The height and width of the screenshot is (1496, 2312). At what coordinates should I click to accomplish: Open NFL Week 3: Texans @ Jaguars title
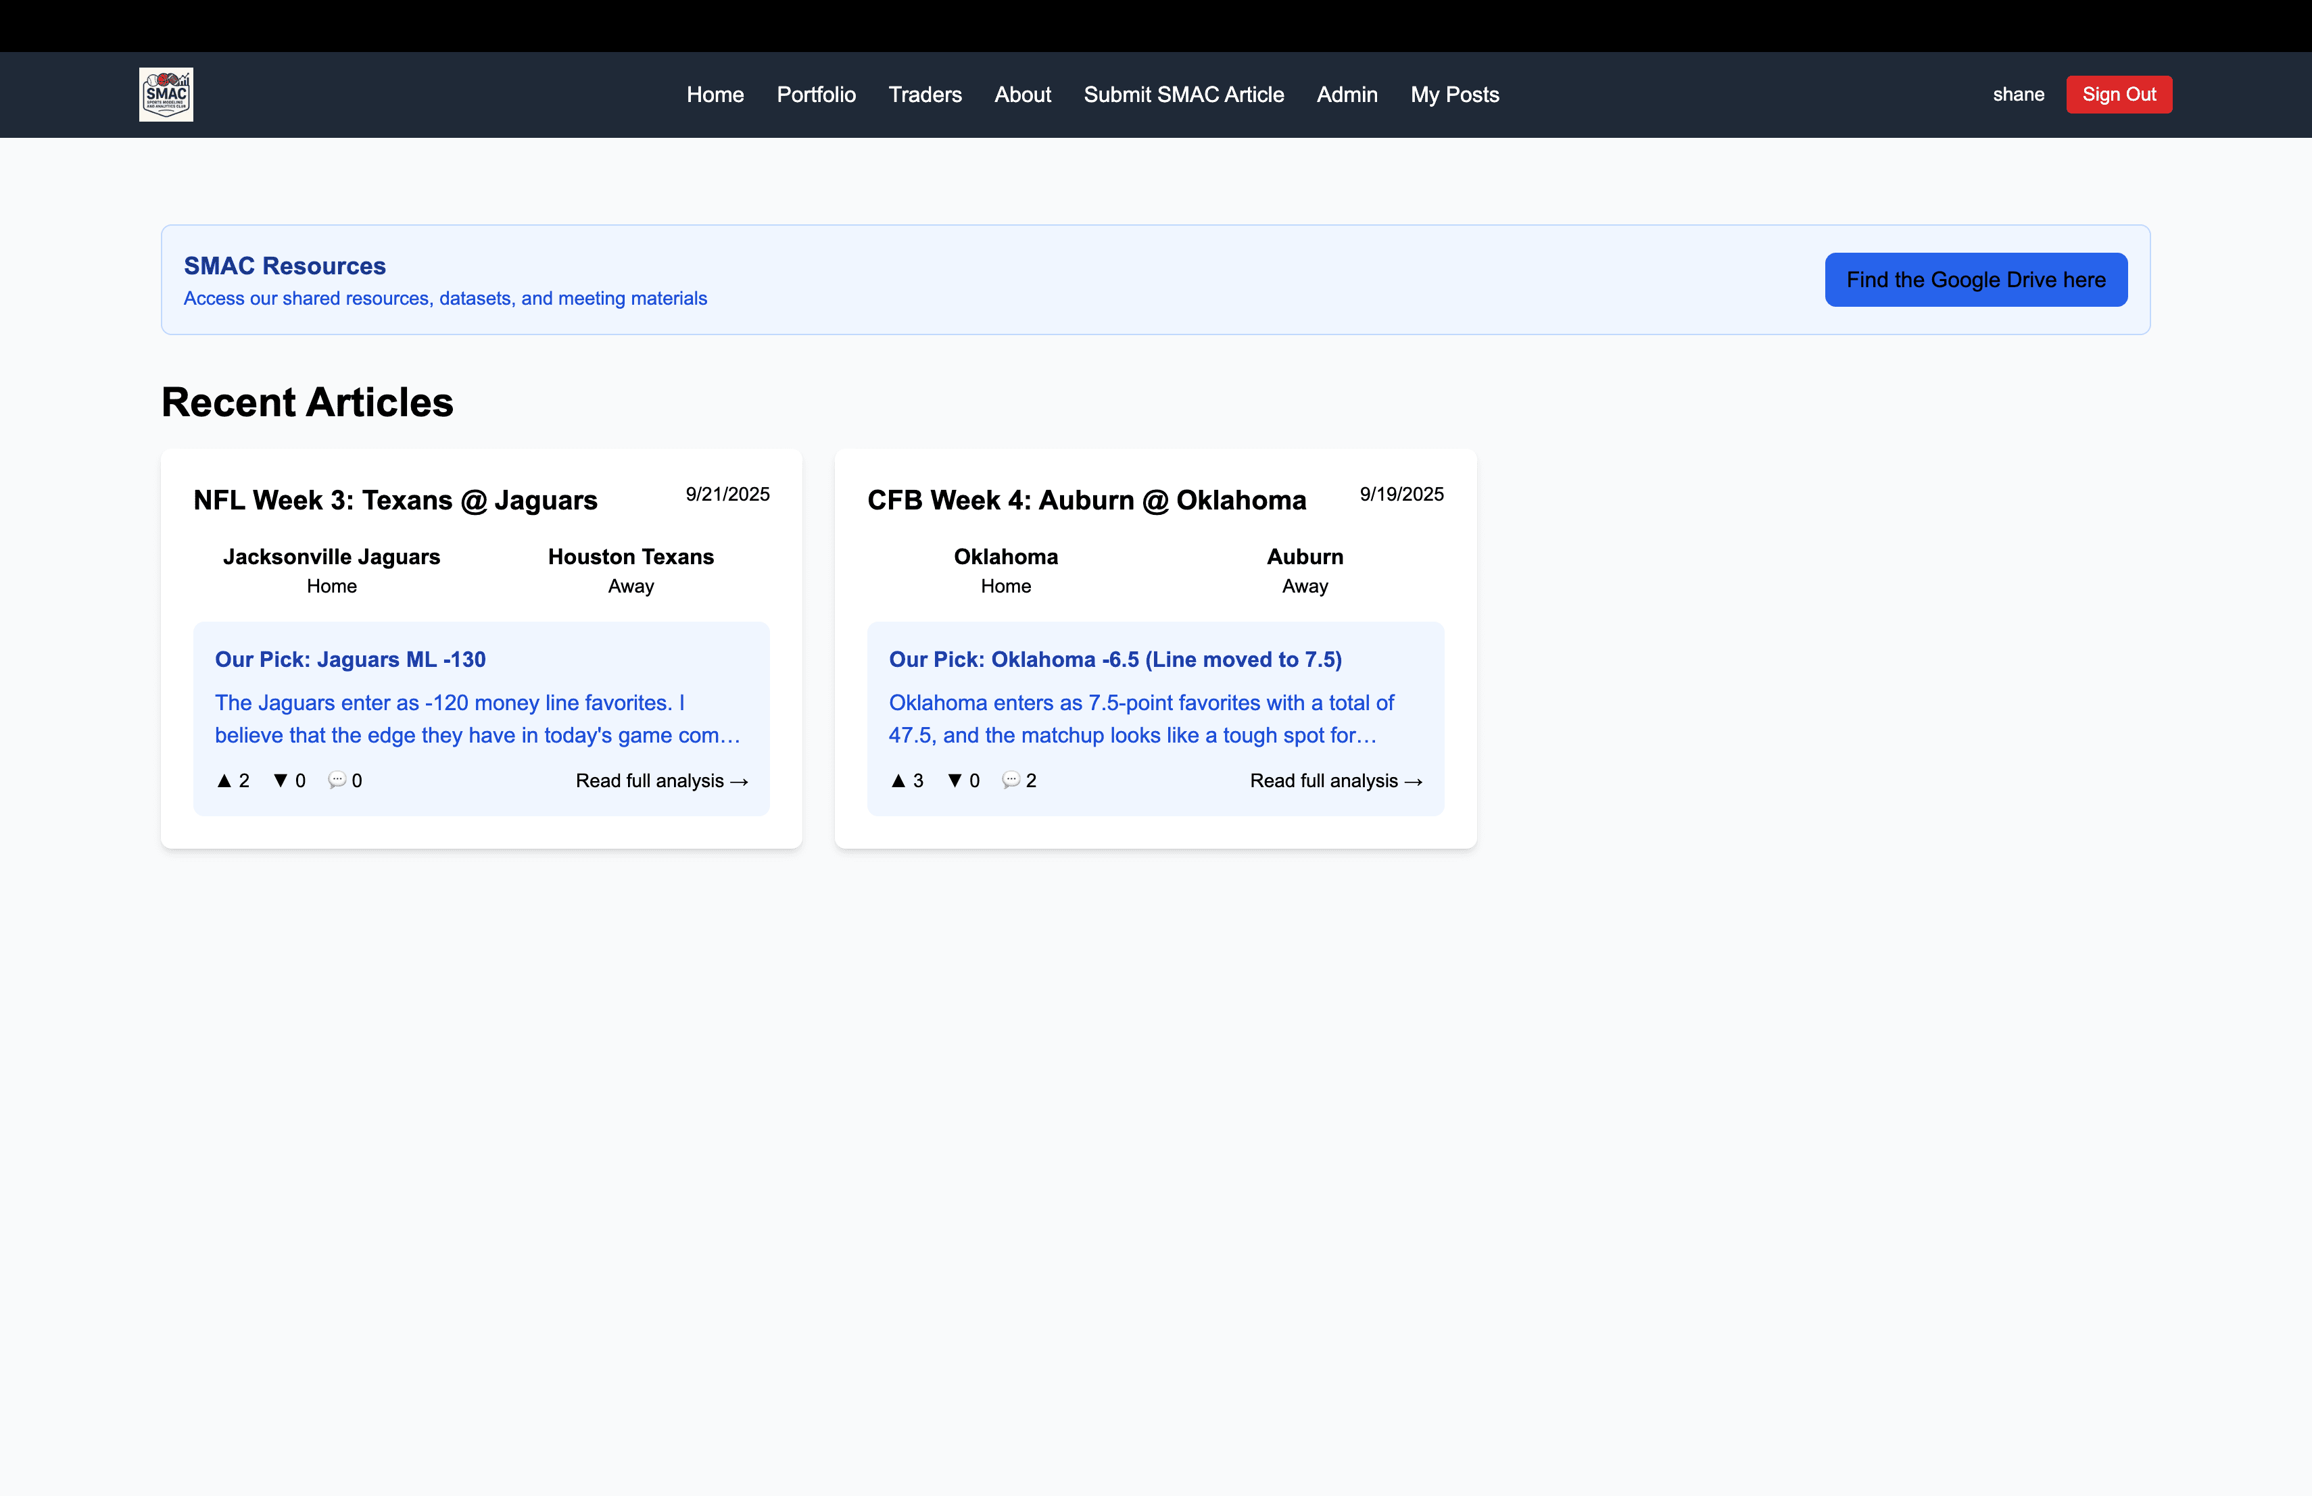click(395, 500)
